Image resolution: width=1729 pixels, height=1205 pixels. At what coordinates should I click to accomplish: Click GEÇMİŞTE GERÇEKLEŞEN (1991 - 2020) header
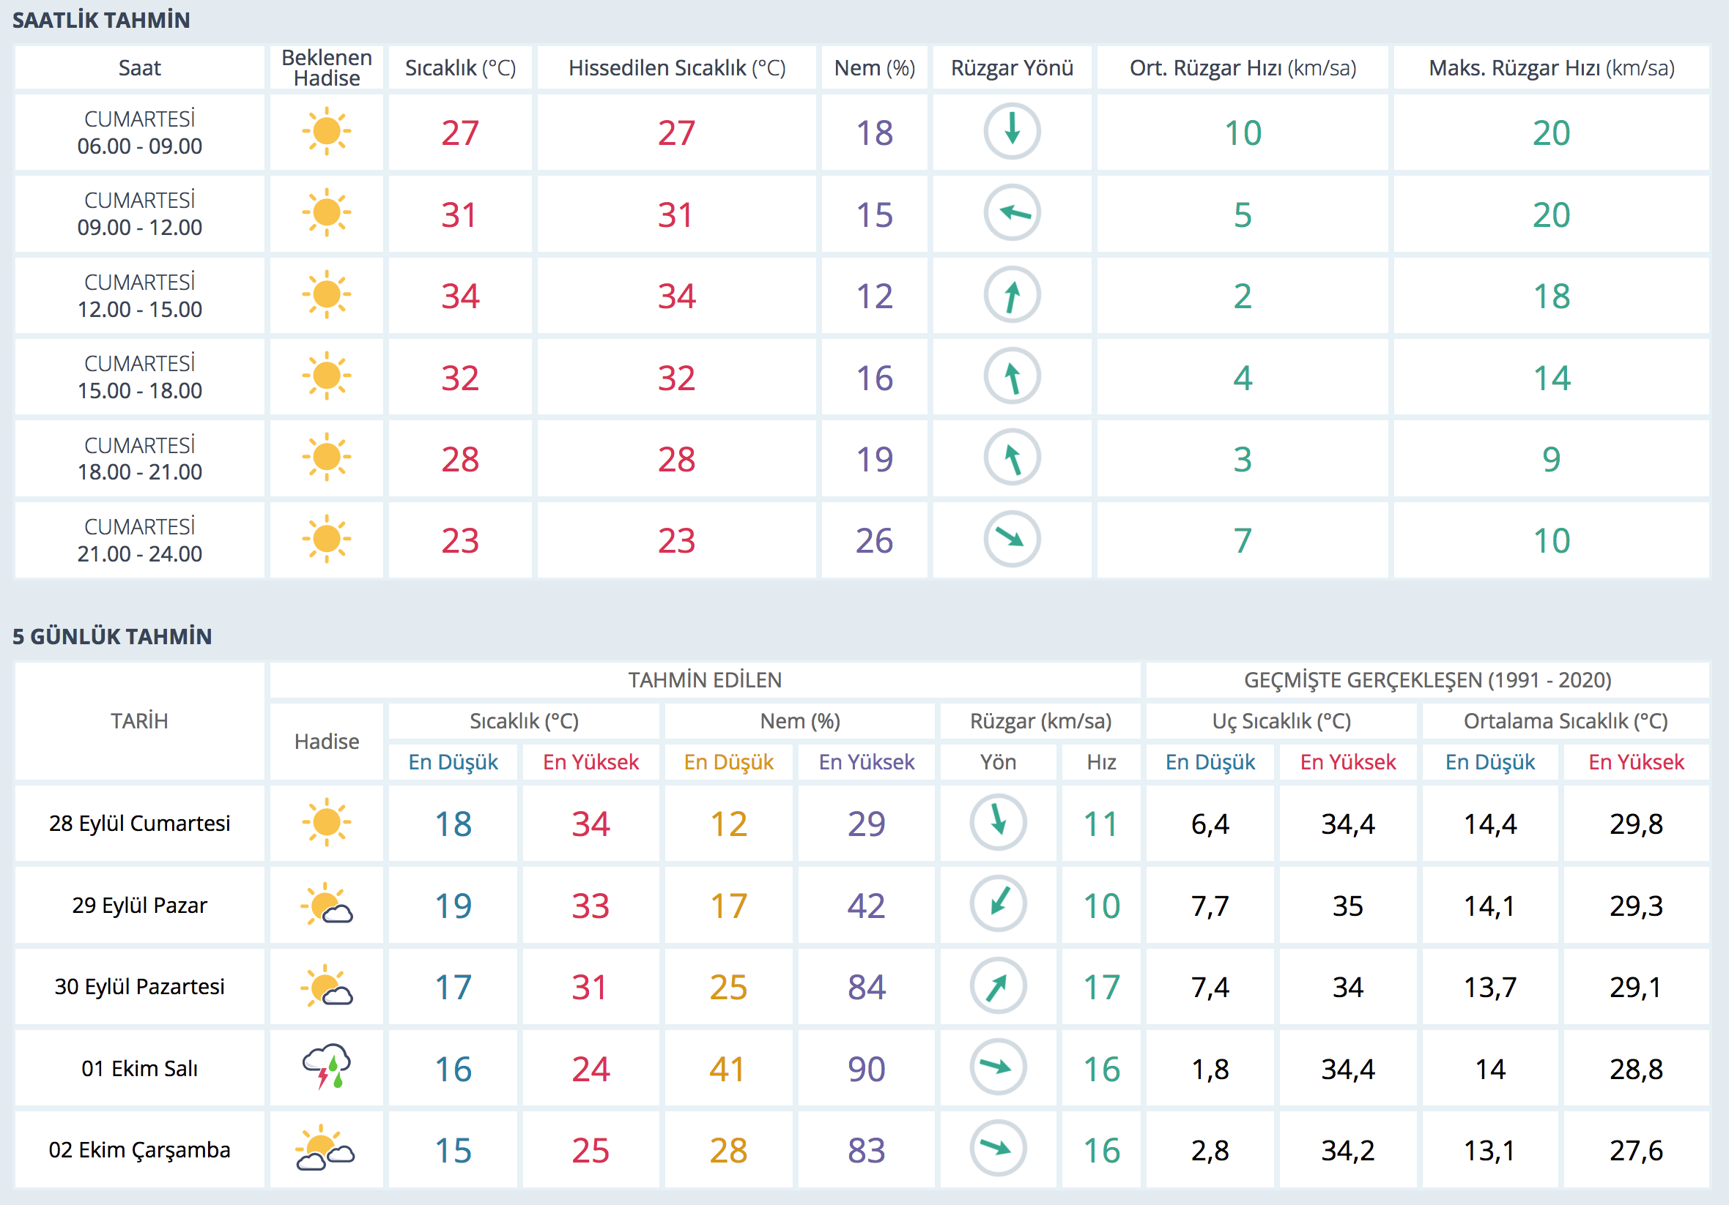1427,679
